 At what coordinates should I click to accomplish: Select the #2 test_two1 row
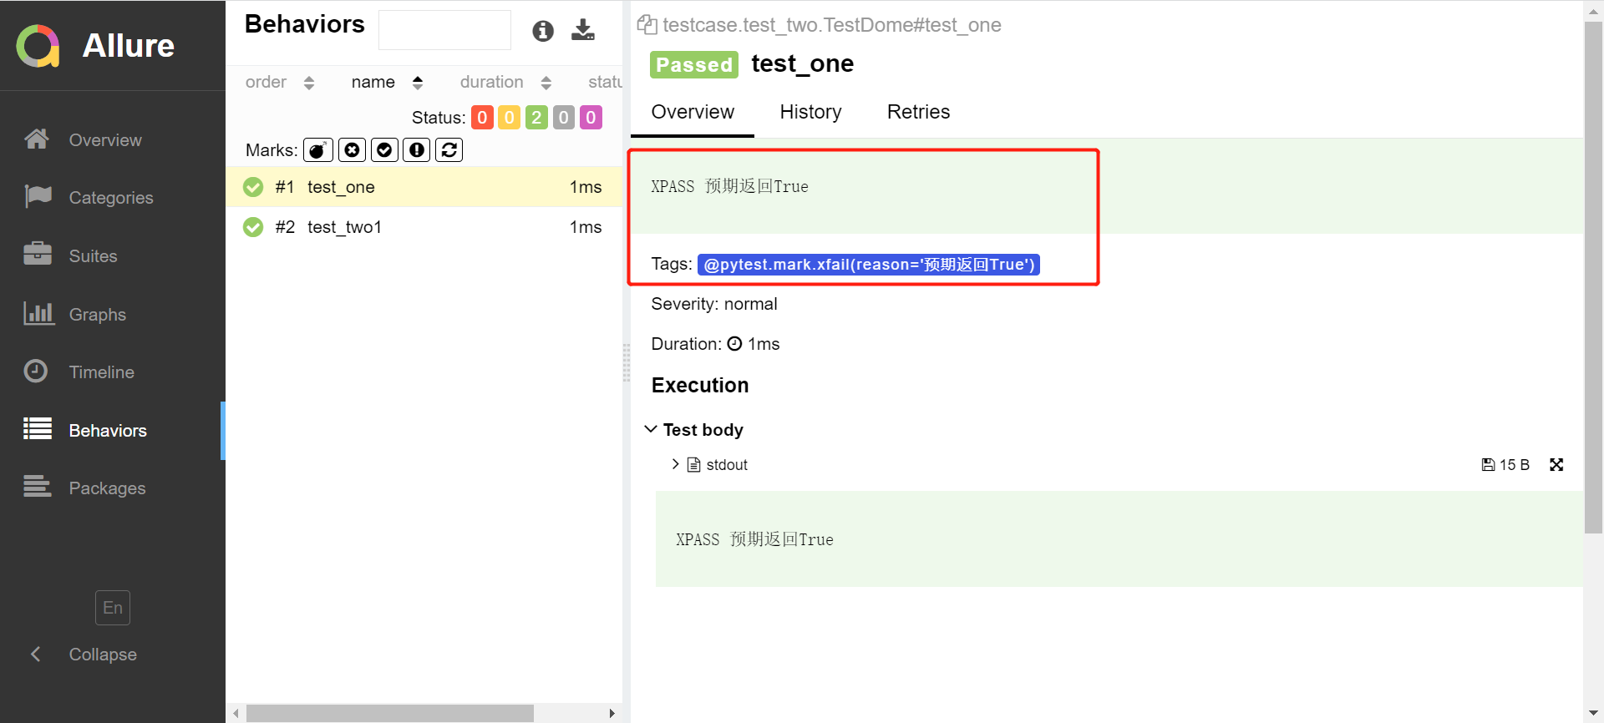(424, 227)
